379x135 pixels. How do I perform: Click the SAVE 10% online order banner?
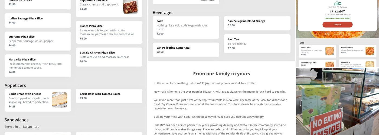(337, 18)
